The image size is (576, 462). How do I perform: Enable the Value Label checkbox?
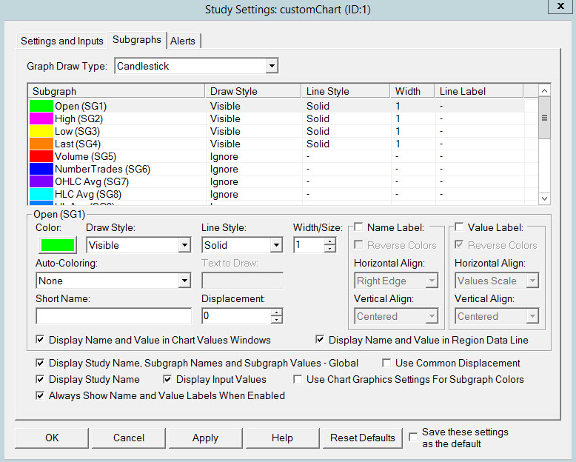click(x=460, y=227)
